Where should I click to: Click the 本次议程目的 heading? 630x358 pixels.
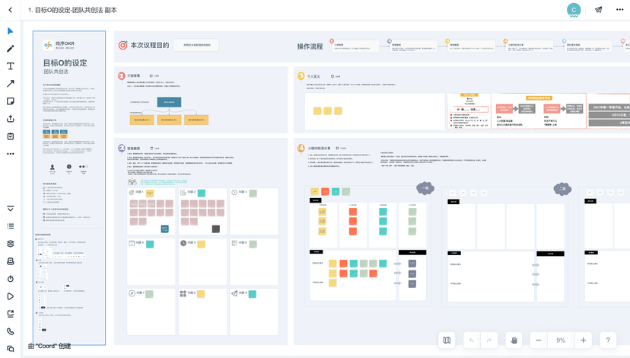coord(149,45)
